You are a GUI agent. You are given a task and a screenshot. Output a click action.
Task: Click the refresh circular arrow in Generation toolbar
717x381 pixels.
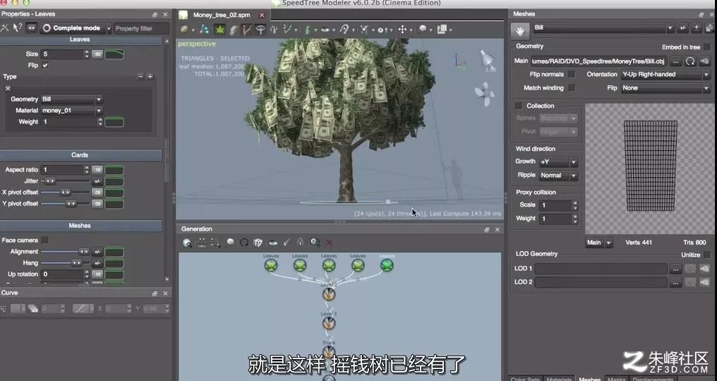[244, 243]
